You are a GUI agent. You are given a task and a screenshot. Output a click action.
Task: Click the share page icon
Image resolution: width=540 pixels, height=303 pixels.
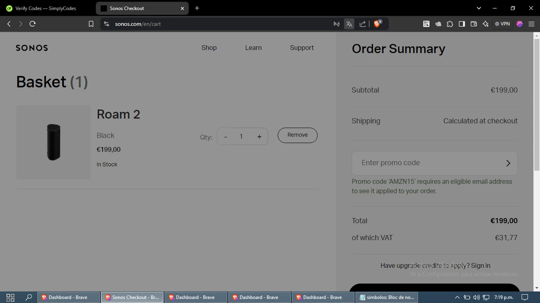click(363, 24)
